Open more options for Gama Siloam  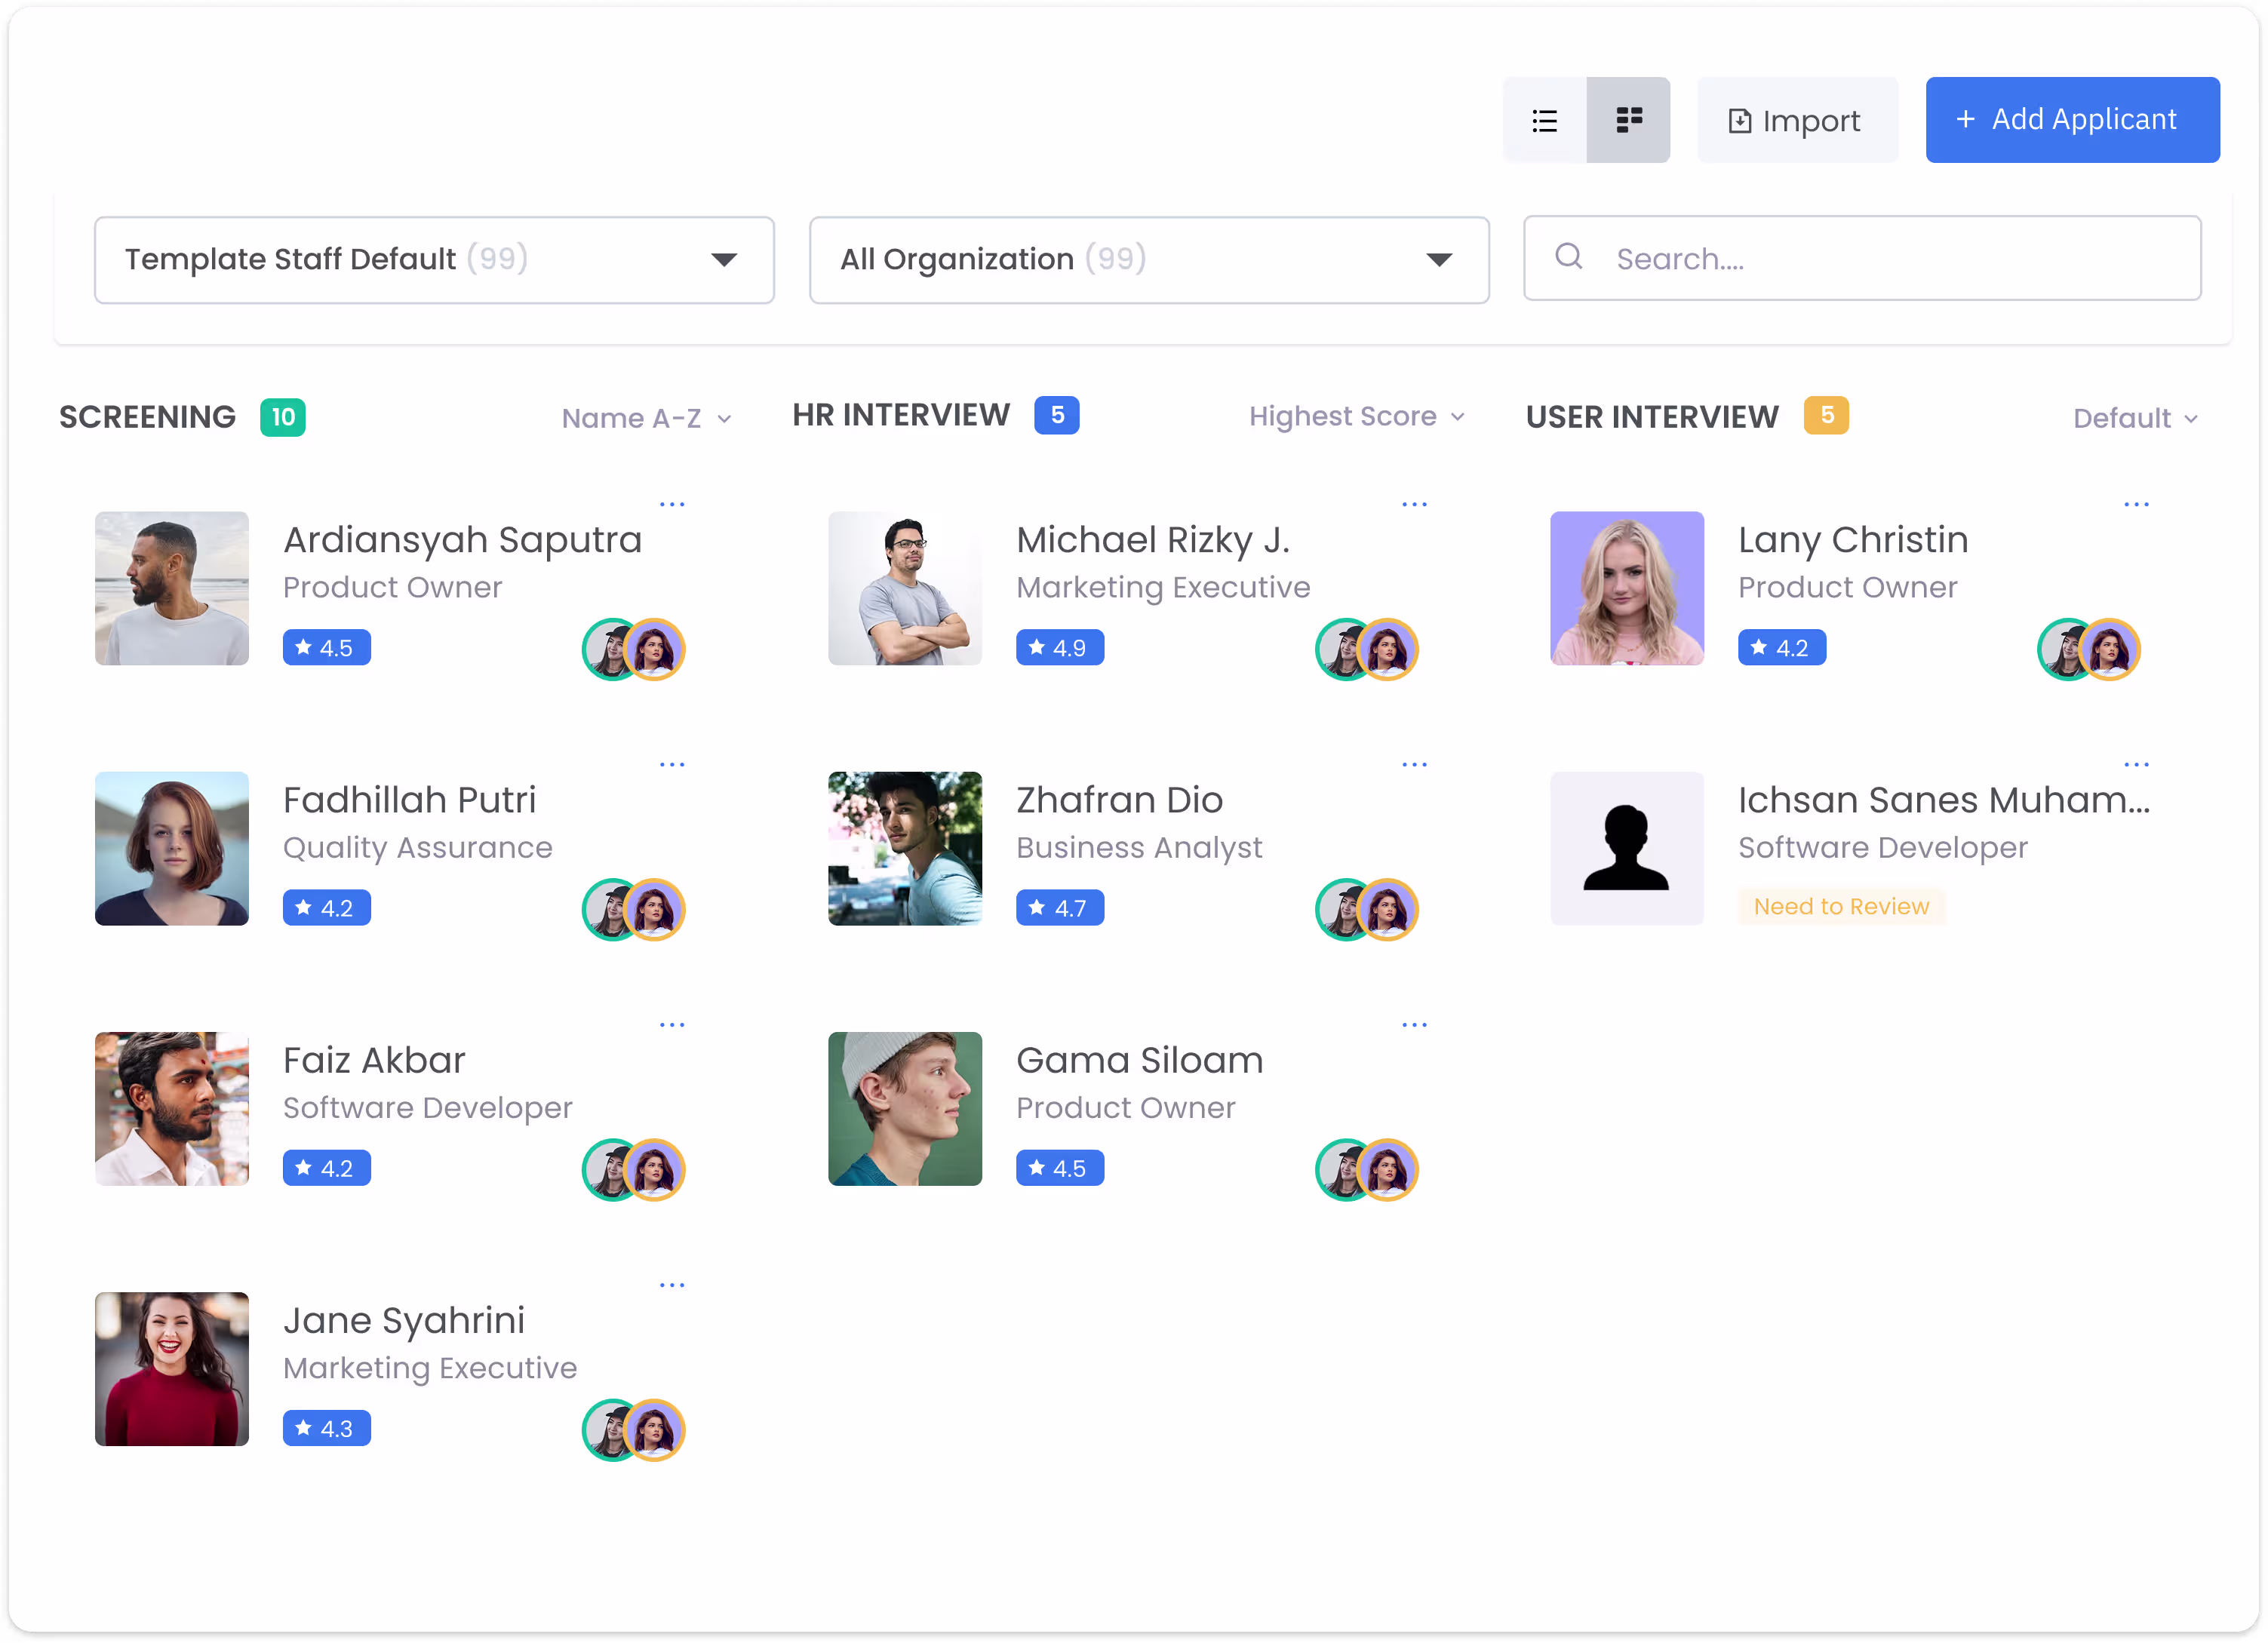tap(1414, 1025)
